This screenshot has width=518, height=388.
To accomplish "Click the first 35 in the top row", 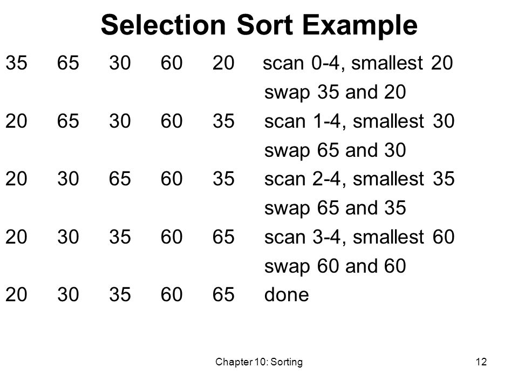I will 16,63.
